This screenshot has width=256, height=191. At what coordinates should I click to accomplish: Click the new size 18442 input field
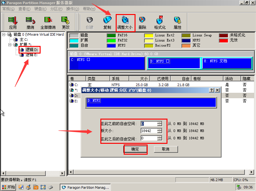(149, 131)
